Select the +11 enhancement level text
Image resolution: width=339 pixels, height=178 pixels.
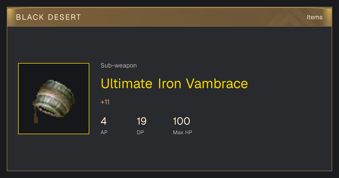pyautogui.click(x=105, y=102)
